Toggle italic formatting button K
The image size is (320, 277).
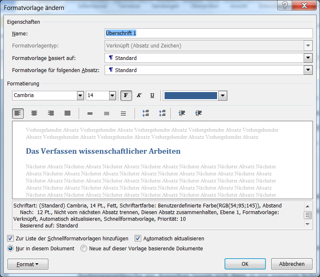(139, 95)
